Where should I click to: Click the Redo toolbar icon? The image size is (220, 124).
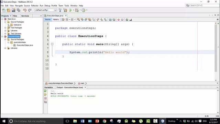point(30,10)
